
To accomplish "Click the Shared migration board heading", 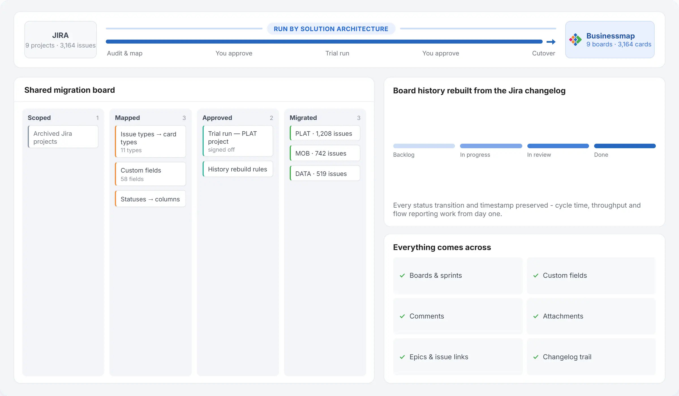I will (x=70, y=90).
